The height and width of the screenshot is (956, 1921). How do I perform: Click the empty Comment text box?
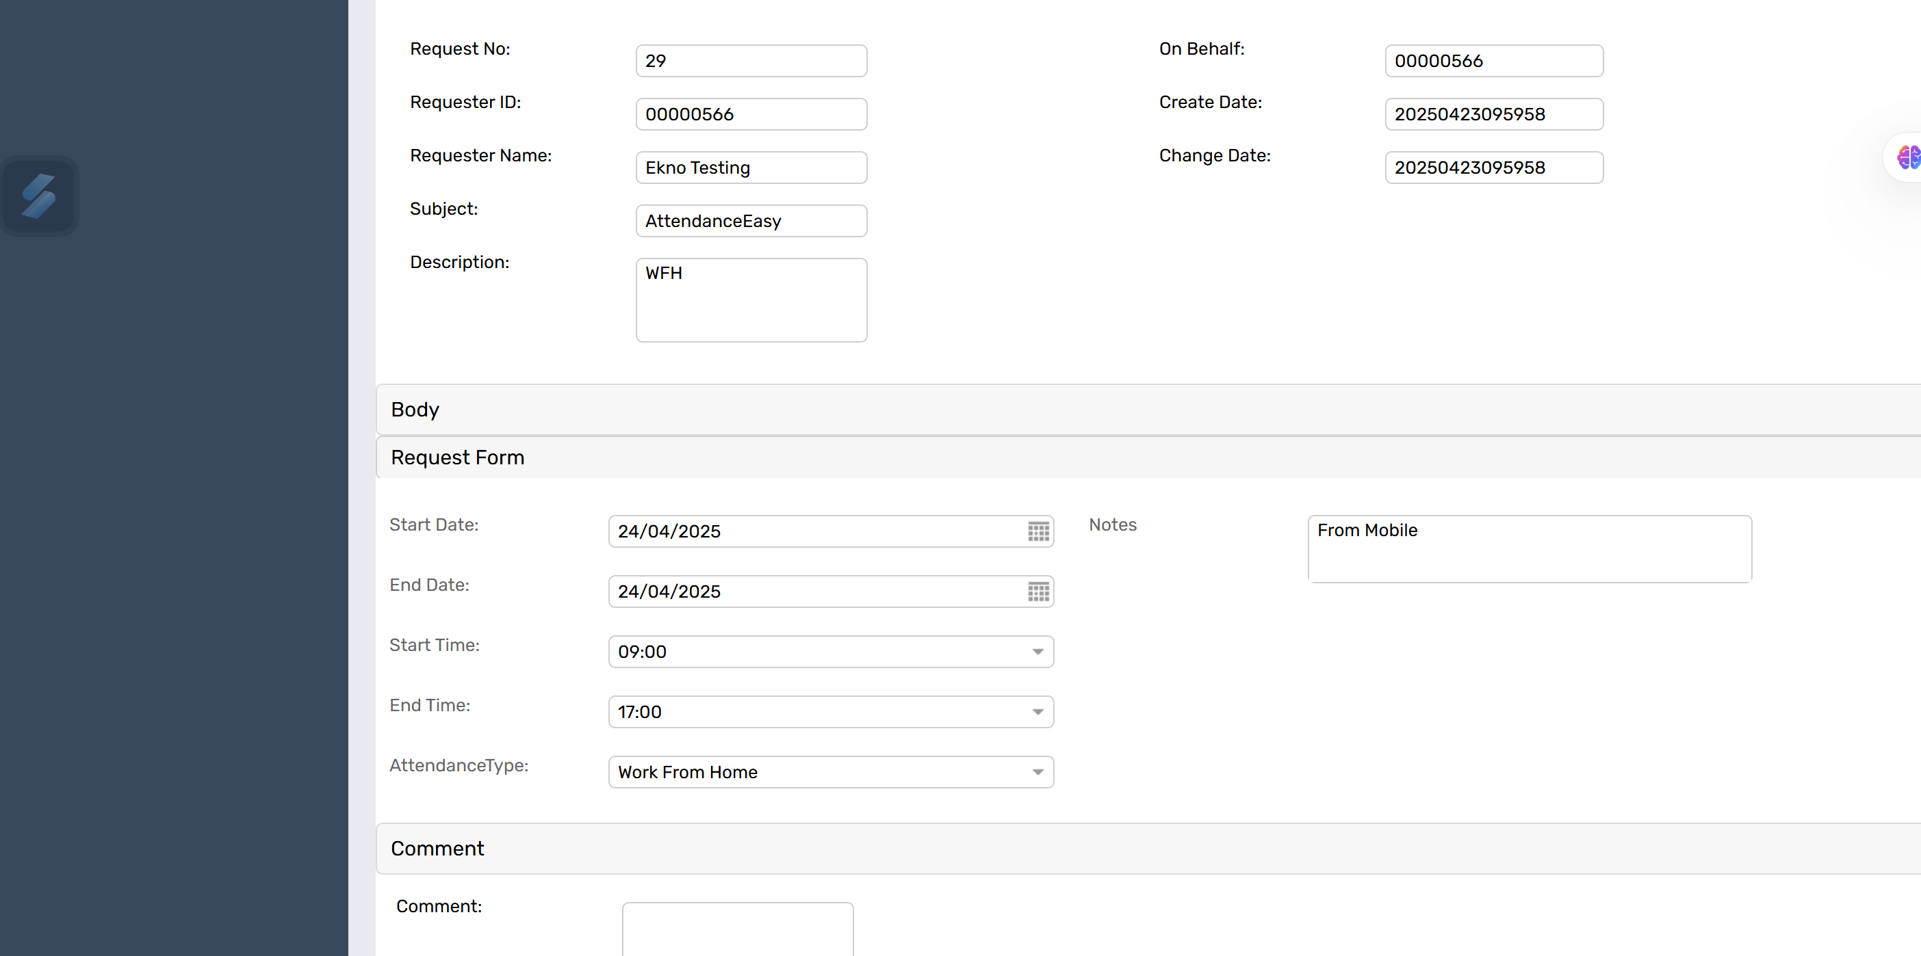[x=738, y=929]
